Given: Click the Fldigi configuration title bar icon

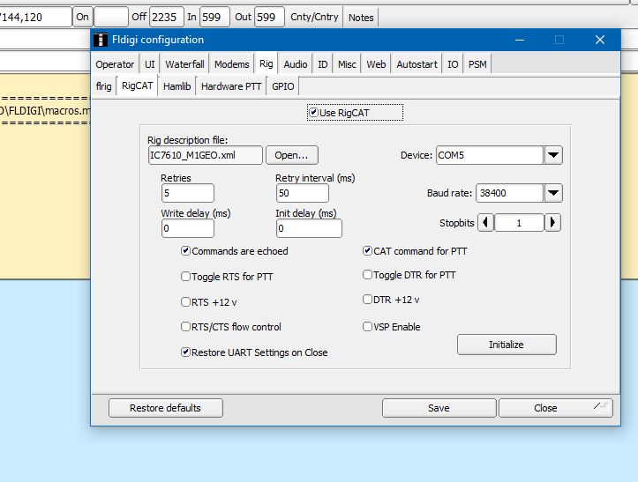Looking at the screenshot, I should [101, 40].
